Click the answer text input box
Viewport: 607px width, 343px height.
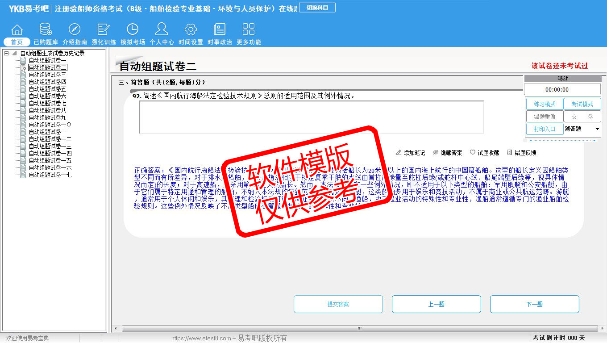(x=311, y=117)
